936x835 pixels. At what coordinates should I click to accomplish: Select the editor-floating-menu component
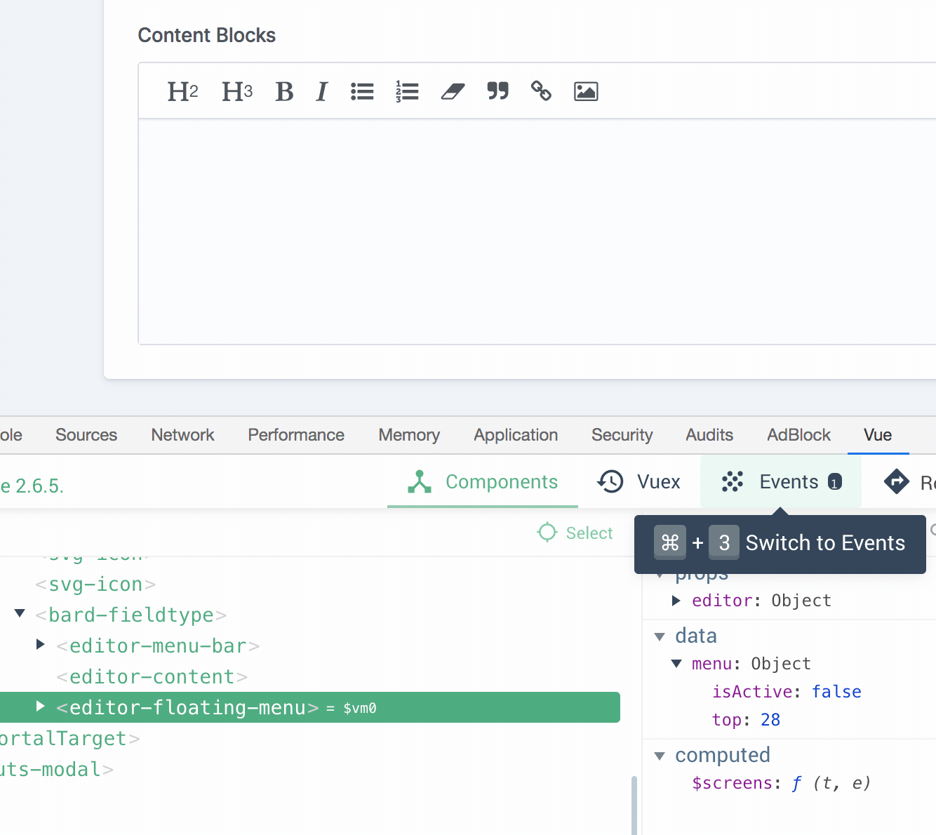coord(185,707)
